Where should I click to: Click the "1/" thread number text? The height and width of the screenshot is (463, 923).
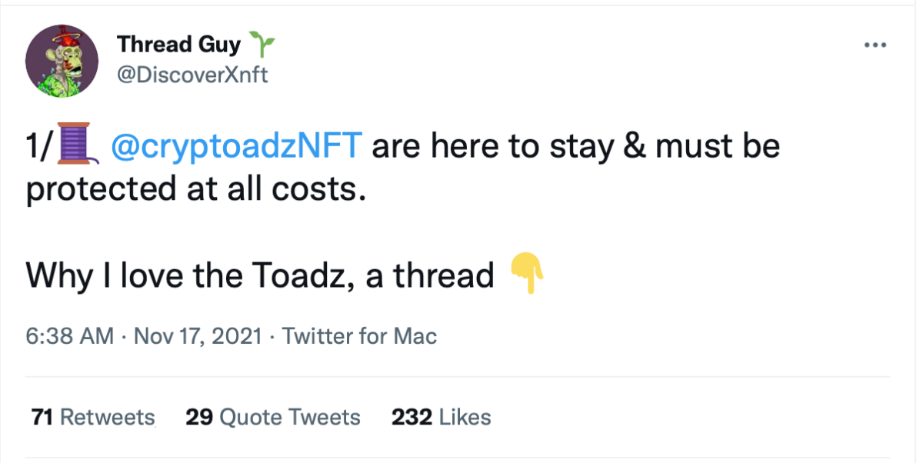point(39,146)
